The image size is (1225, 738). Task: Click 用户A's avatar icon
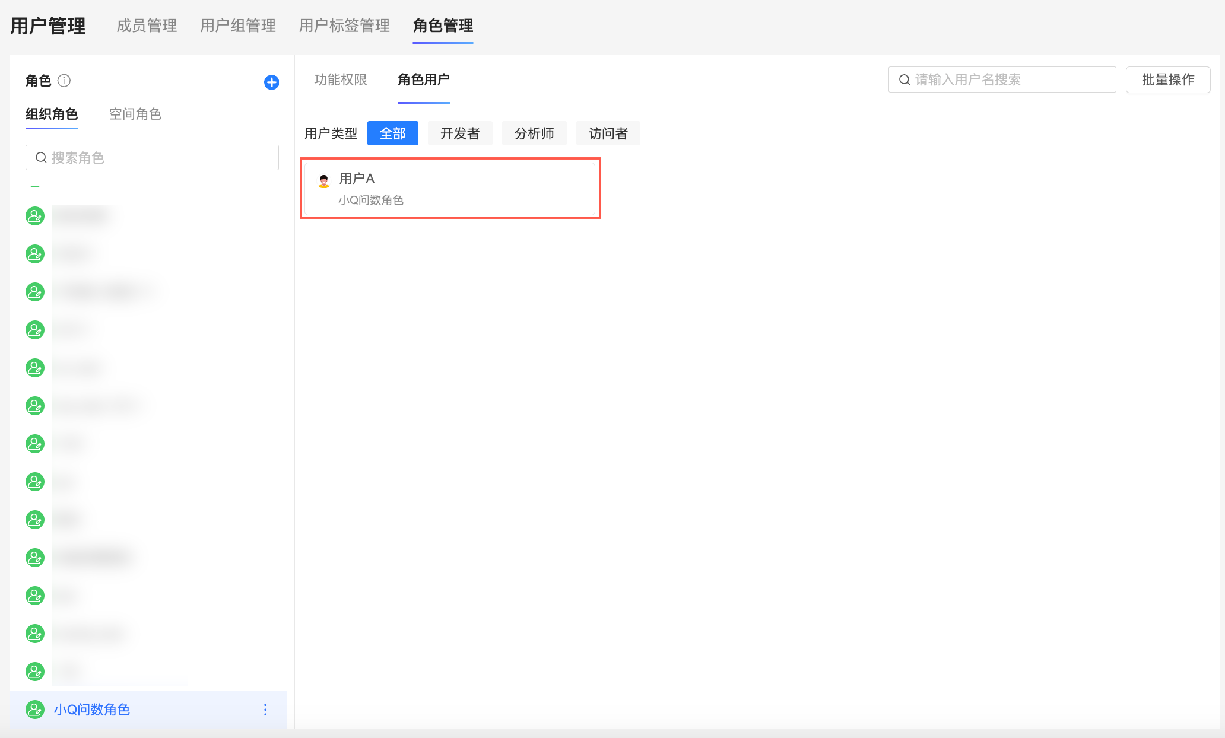(324, 181)
